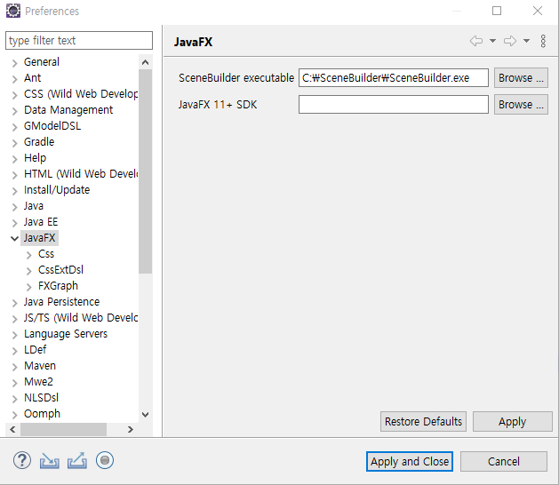Browse for SceneBuilder executable
559x485 pixels.
[x=521, y=77]
